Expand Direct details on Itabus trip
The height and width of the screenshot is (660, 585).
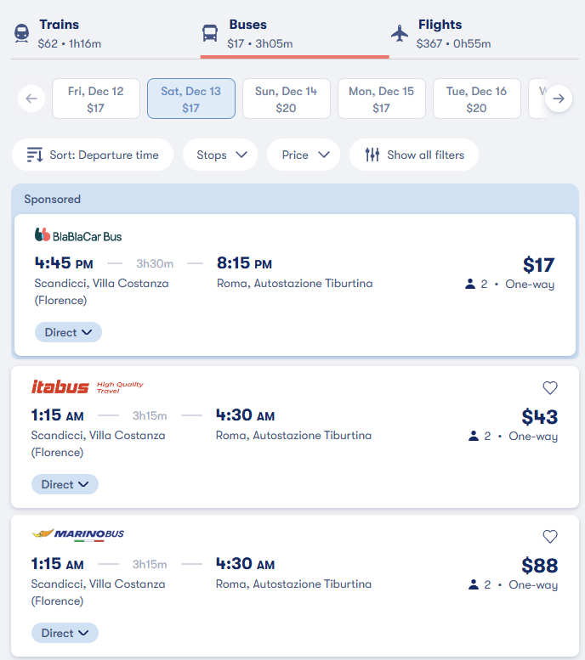pos(65,484)
